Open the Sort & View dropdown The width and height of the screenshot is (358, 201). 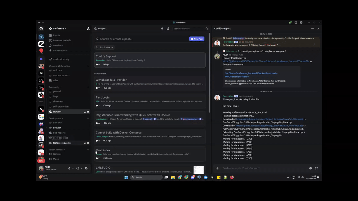104,47
